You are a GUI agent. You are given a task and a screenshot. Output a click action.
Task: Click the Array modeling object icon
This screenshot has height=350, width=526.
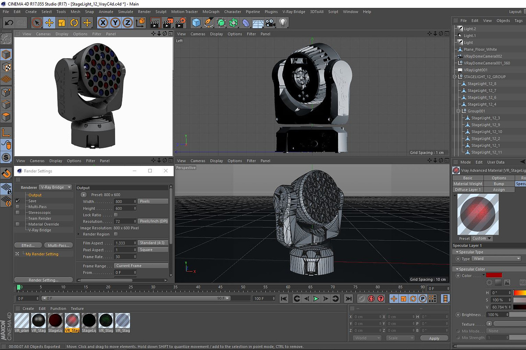234,23
